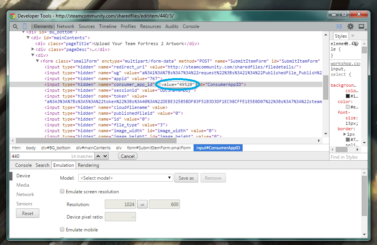The width and height of the screenshot is (377, 245).
Task: Switch to Sources panel
Action: (x=87, y=26)
